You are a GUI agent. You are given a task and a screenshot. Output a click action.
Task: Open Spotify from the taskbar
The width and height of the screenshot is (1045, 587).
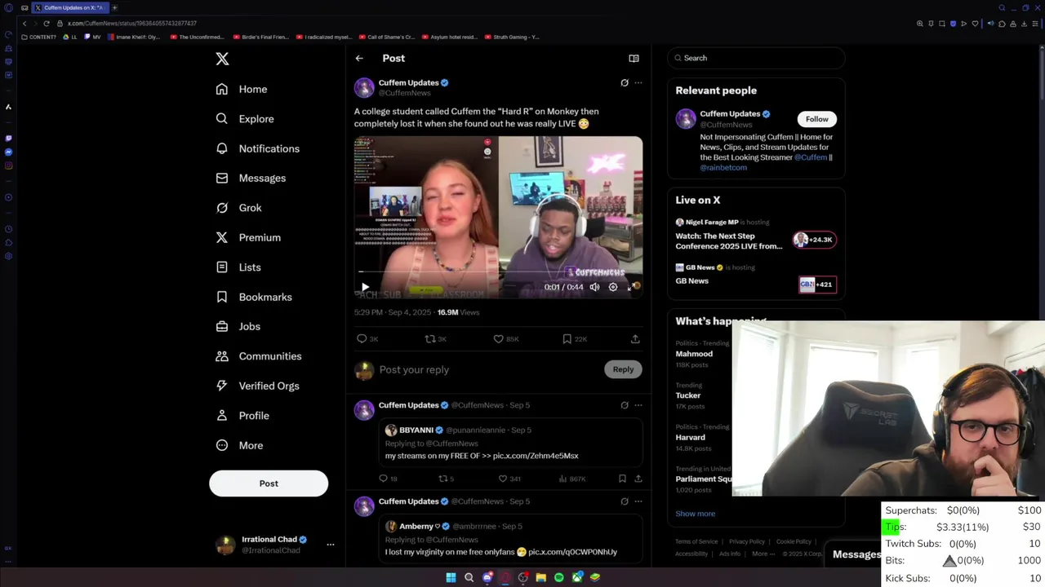558,577
